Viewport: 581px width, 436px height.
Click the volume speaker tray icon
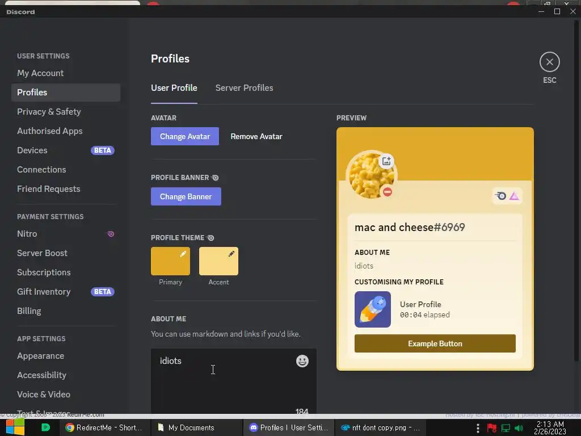[x=519, y=428]
